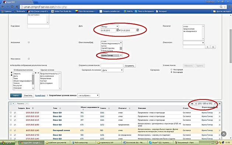Click the 'Сохранить' button
Image resolution: width=232 pixels, height=145 pixels.
[x=130, y=66]
